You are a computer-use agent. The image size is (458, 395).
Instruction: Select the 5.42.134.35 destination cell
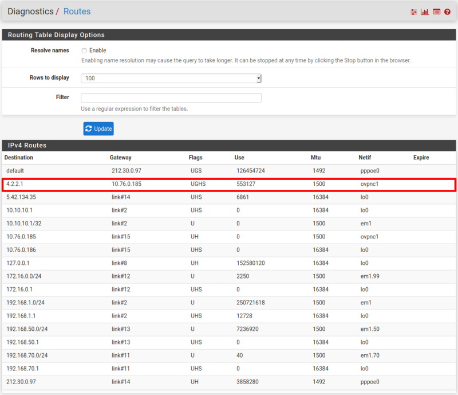(21, 197)
